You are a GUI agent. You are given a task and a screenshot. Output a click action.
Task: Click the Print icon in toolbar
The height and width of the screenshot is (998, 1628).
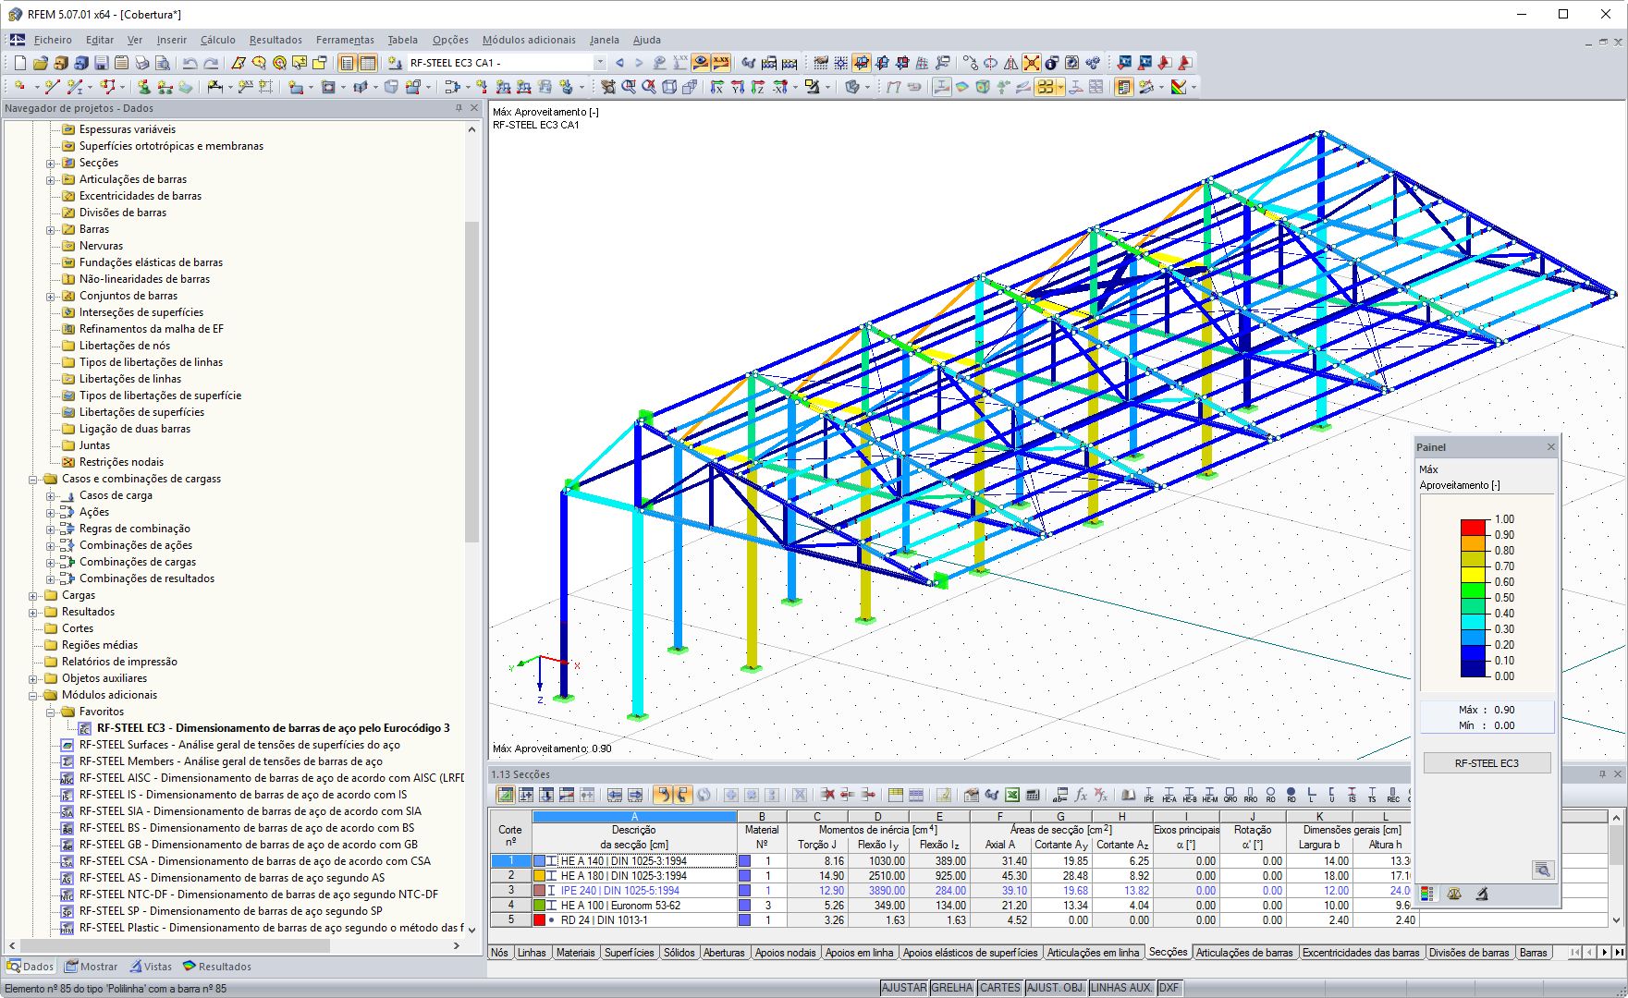point(141,63)
